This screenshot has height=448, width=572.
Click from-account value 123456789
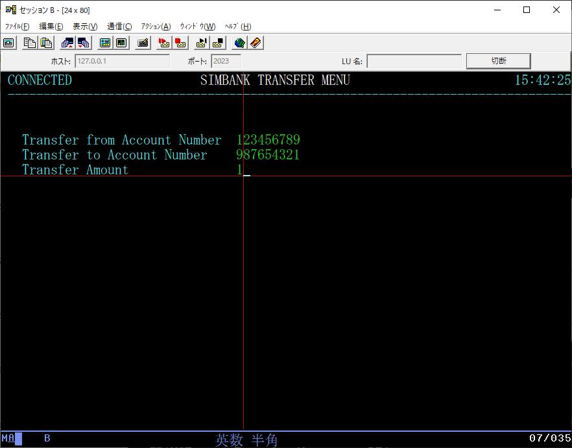coord(268,140)
